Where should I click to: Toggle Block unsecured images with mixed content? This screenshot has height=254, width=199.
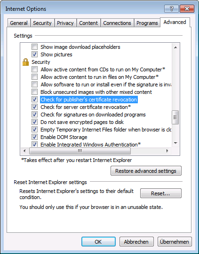click(34, 92)
